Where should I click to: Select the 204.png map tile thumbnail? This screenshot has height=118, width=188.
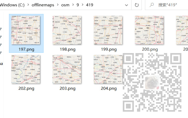(108, 69)
